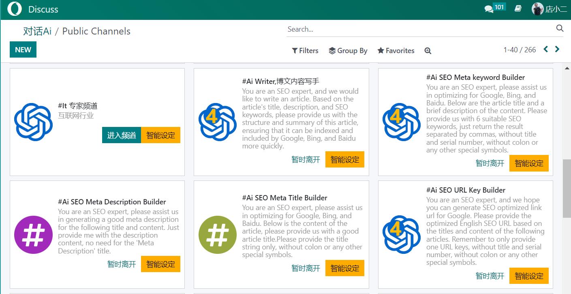Image resolution: width=571 pixels, height=294 pixels.
Task: Open the 店小二 user menu
Action: [549, 9]
